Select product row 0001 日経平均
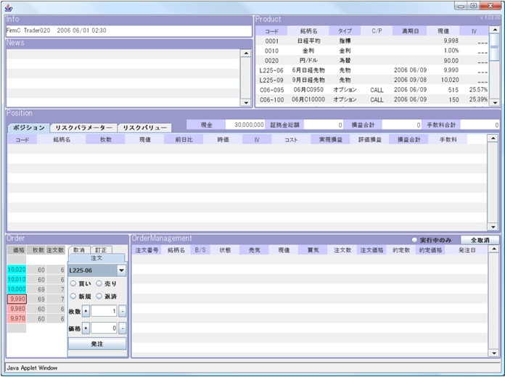Viewport: 505px width, 377px height. (x=372, y=41)
